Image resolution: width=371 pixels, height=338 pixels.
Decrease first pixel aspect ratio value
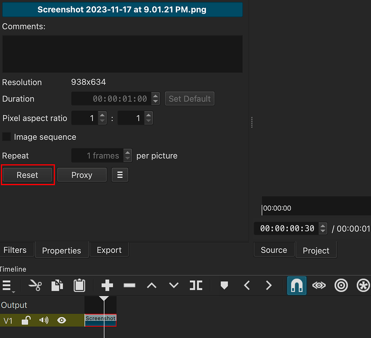pyautogui.click(x=102, y=121)
